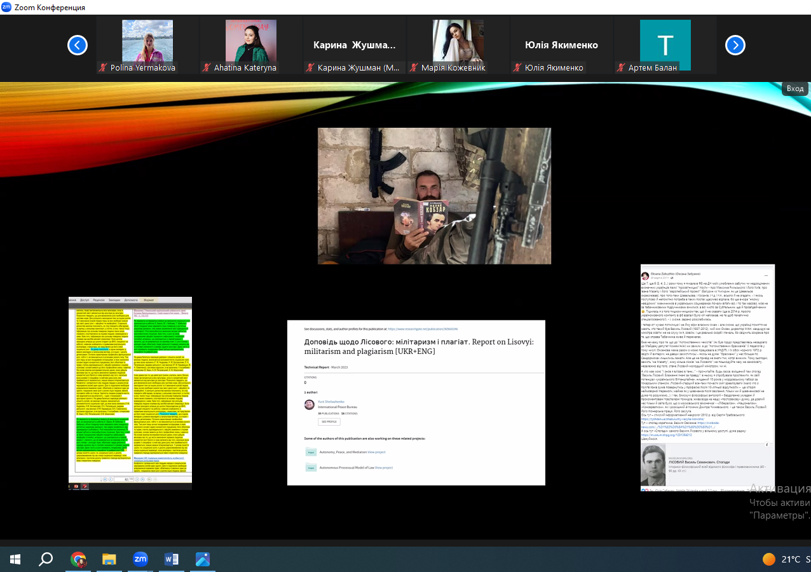Image resolution: width=811 pixels, height=572 pixels.
Task: Open Microsoft Word from the taskbar
Action: 172,559
